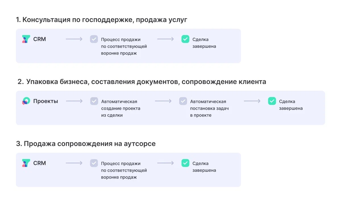Select heading 2. Упаковка бизнеса, составления документов

point(142,82)
